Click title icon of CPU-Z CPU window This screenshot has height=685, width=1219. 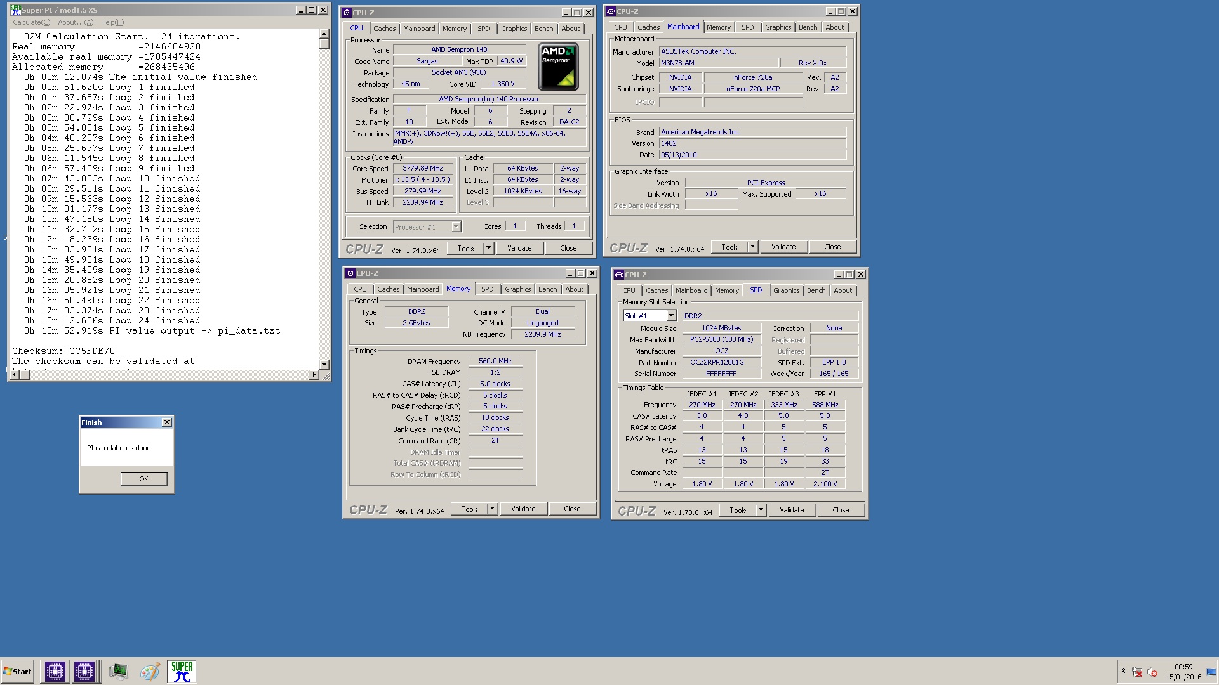pos(347,12)
